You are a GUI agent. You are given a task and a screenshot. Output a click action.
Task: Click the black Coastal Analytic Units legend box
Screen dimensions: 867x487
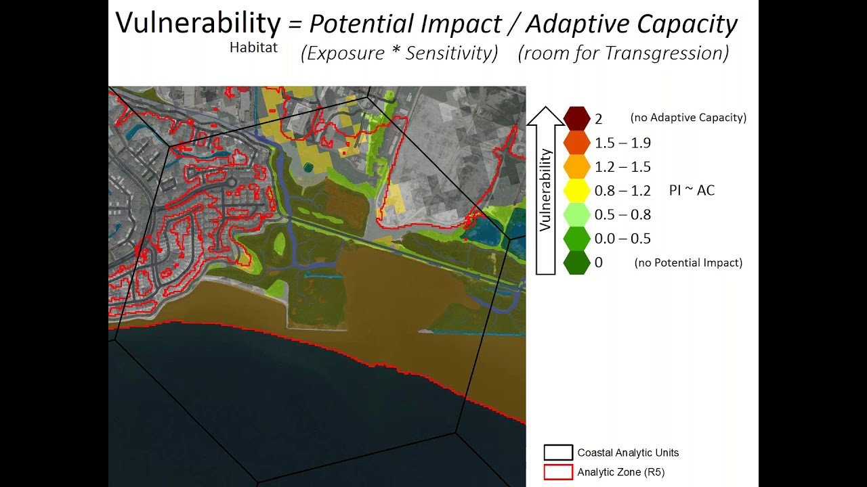click(558, 453)
